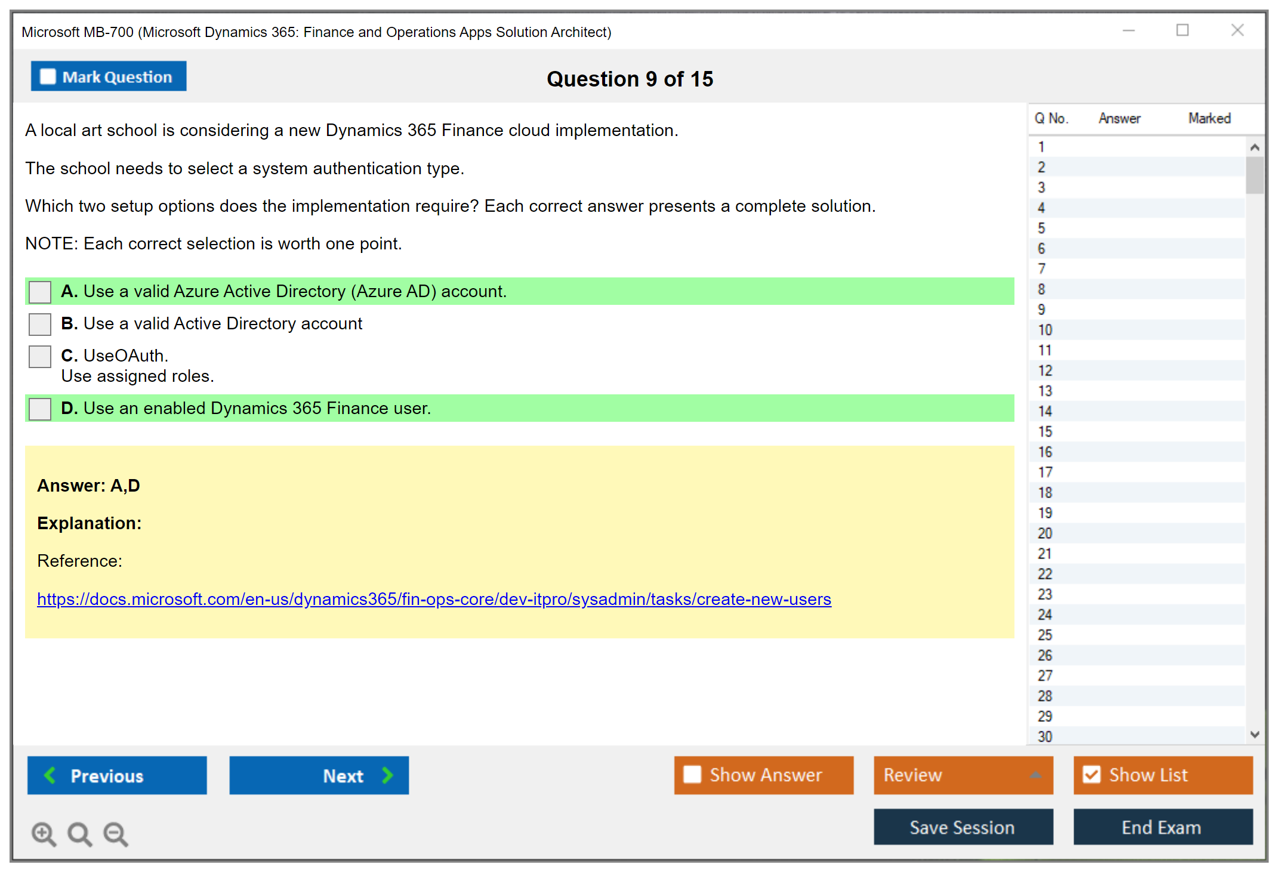Tick checkbox for option D Finance user
The height and width of the screenshot is (877, 1283).
click(40, 409)
